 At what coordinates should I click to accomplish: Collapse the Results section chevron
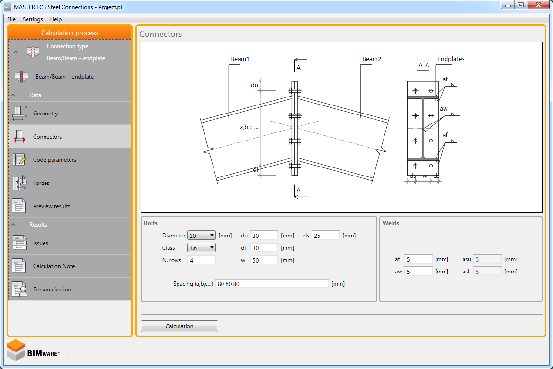click(x=13, y=225)
